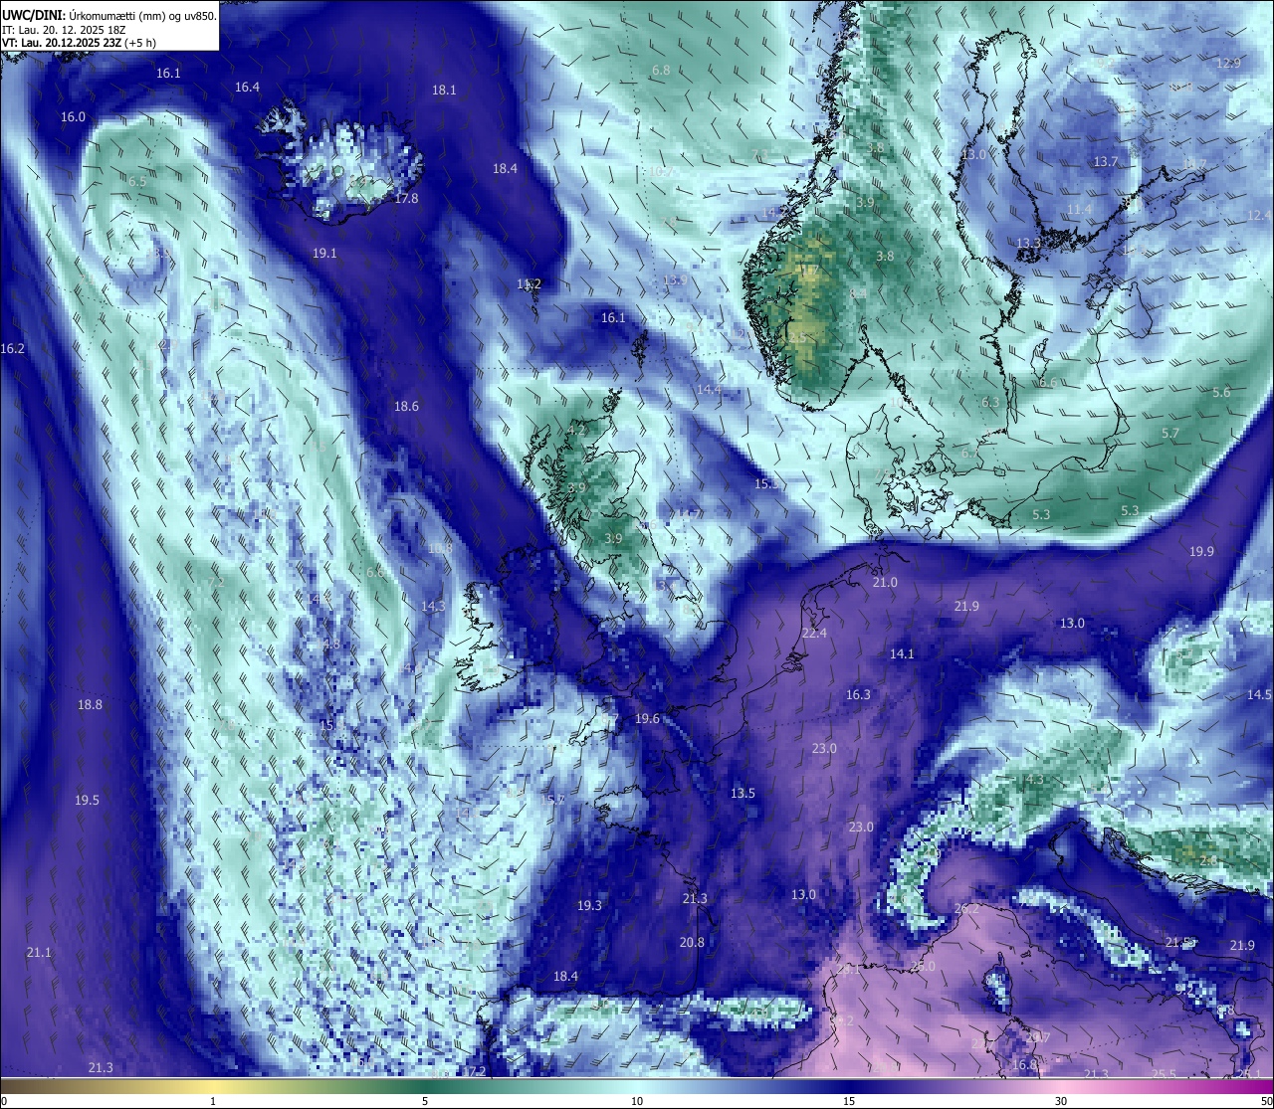Click the 5.7 map value
The width and height of the screenshot is (1274, 1109).
point(1170,434)
